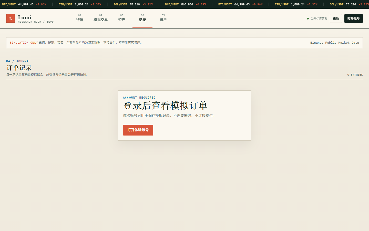This screenshot has height=231, width=369.
Task: Go to the 资产 assets tab
Action: pyautogui.click(x=122, y=18)
